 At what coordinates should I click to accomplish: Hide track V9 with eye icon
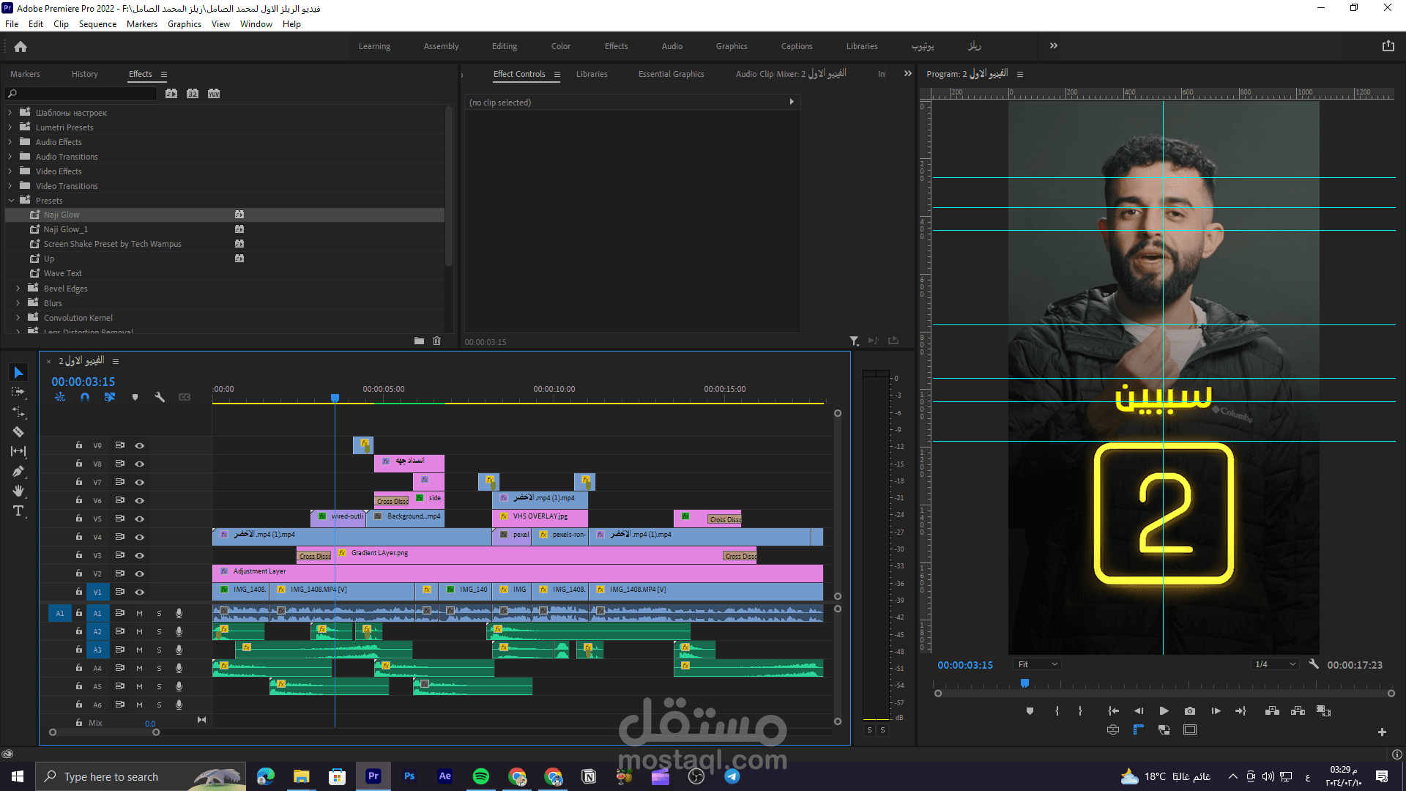[139, 445]
